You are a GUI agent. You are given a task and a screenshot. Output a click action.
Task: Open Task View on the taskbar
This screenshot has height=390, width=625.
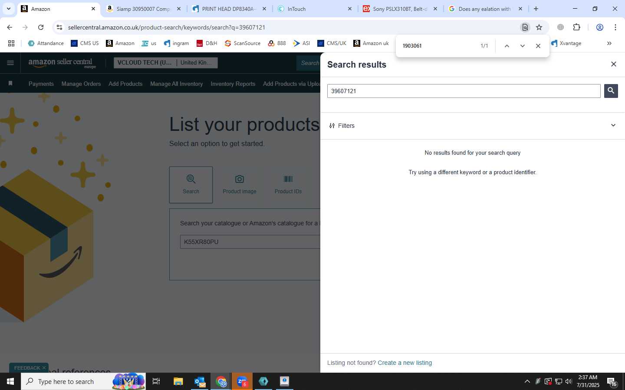pyautogui.click(x=156, y=381)
